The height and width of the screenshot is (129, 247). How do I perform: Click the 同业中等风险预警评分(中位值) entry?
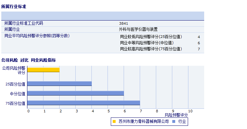147,43
